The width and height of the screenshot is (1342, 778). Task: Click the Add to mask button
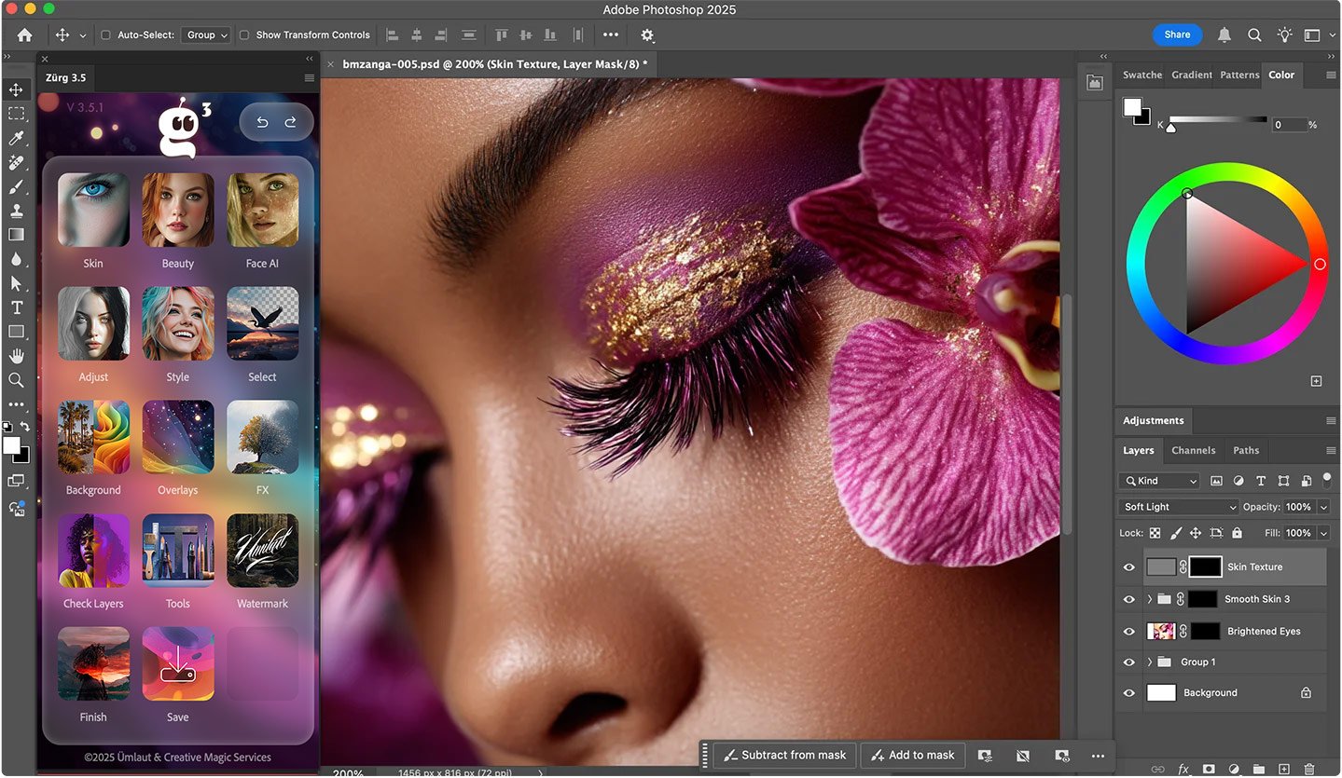click(x=912, y=755)
